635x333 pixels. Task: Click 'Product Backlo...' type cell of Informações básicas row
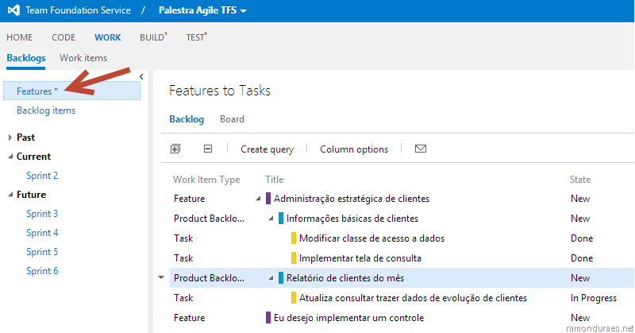tap(209, 219)
